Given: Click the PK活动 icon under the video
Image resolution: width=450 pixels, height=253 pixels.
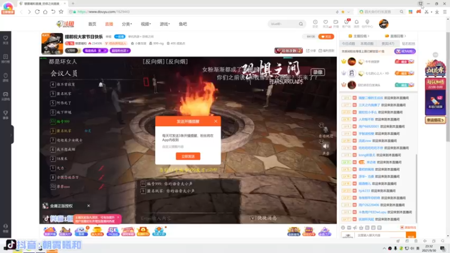Looking at the screenshot, I should [x=113, y=231].
